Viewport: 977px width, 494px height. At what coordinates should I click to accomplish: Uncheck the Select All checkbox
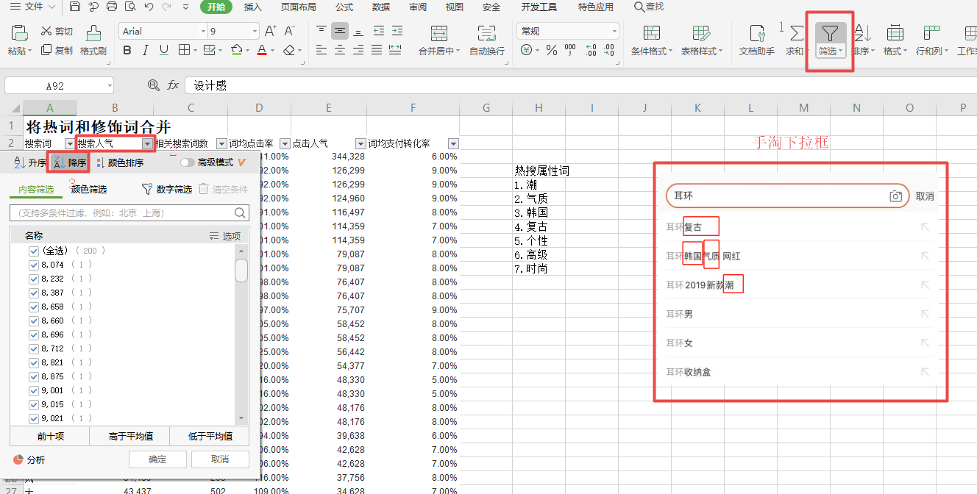33,251
